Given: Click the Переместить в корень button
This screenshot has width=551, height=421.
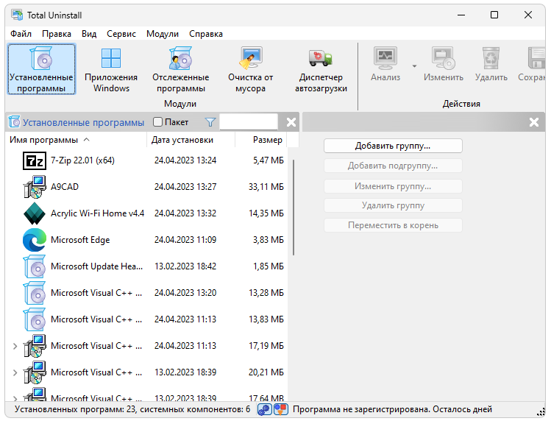Looking at the screenshot, I should 393,225.
